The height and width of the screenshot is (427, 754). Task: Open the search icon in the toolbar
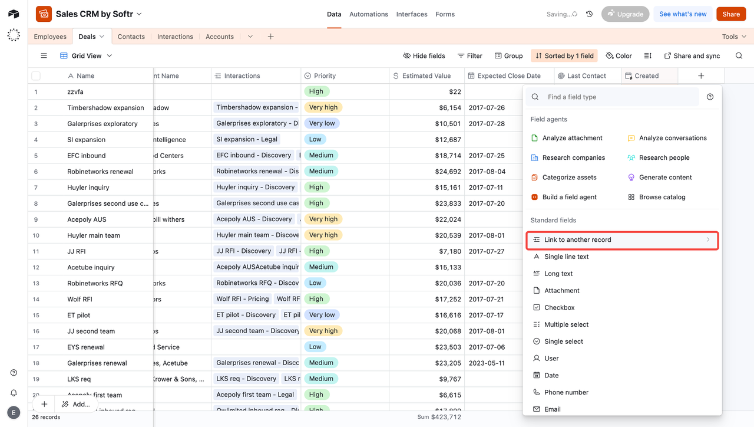[x=739, y=55]
